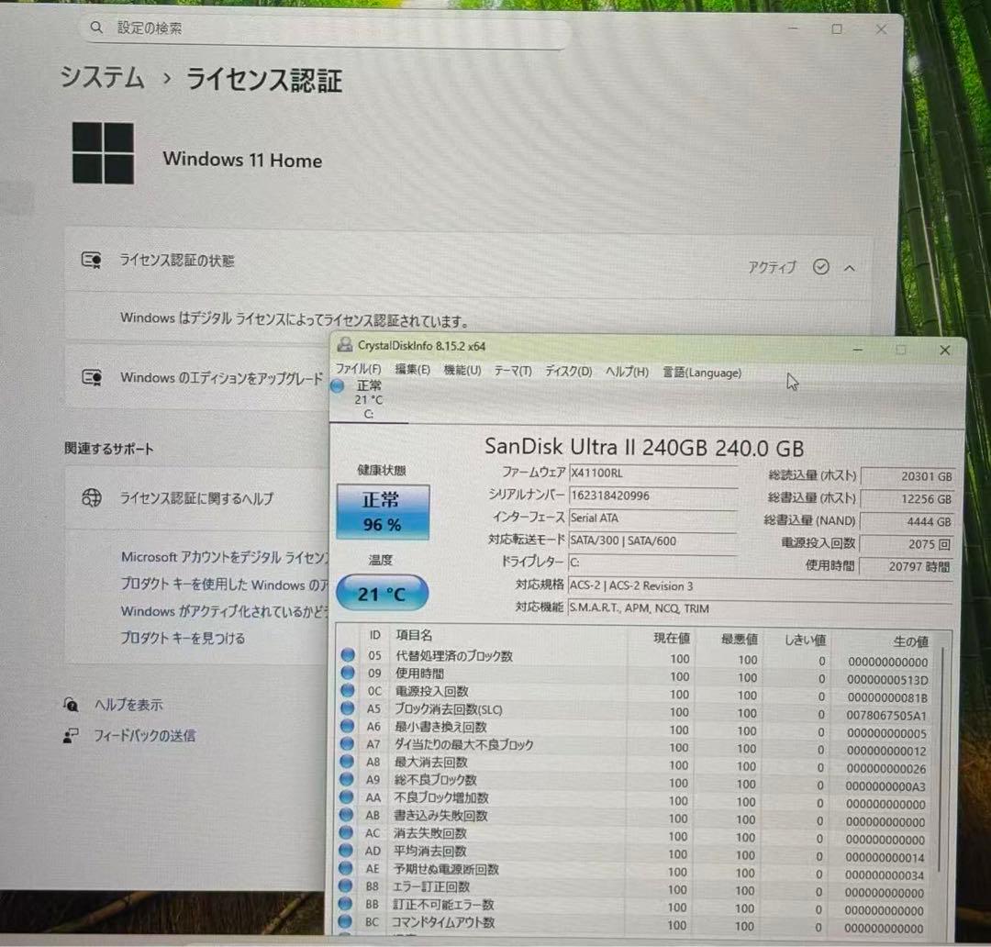Click the 21°C temperature indicator
This screenshot has height=947, width=991.
(x=382, y=593)
